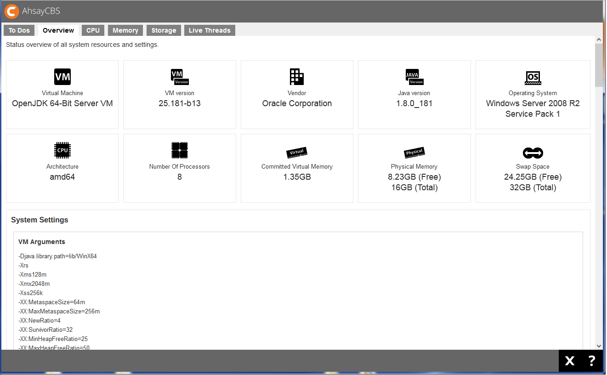The image size is (607, 375).
Task: Switch to the Memory tab
Action: pyautogui.click(x=125, y=30)
